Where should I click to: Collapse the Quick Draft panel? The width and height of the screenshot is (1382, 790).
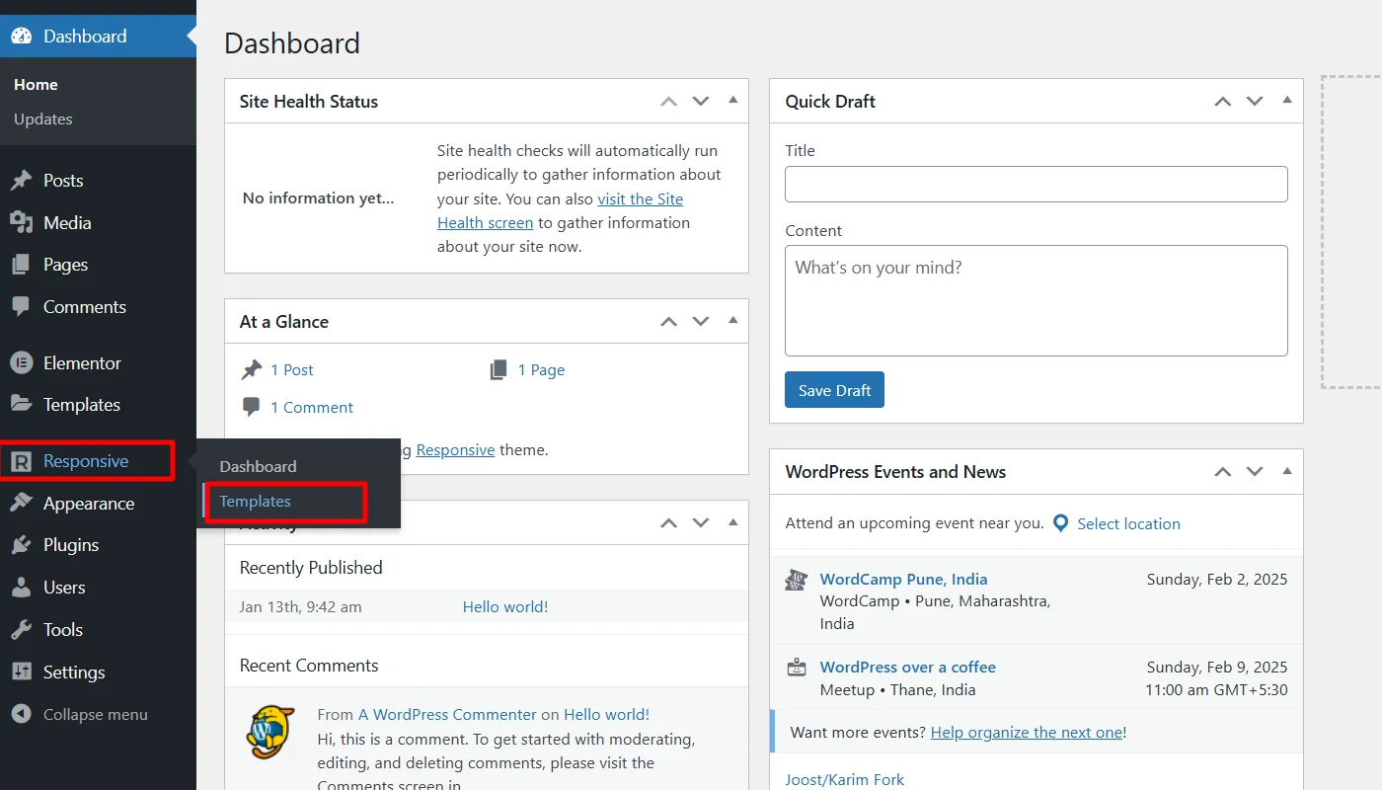pyautogui.click(x=1286, y=101)
